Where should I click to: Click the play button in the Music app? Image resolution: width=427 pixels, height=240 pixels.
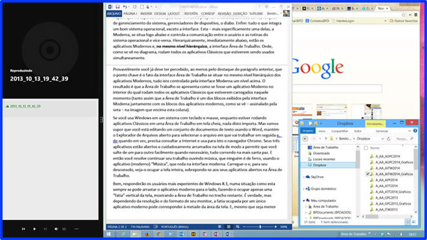pyautogui.click(x=34, y=229)
